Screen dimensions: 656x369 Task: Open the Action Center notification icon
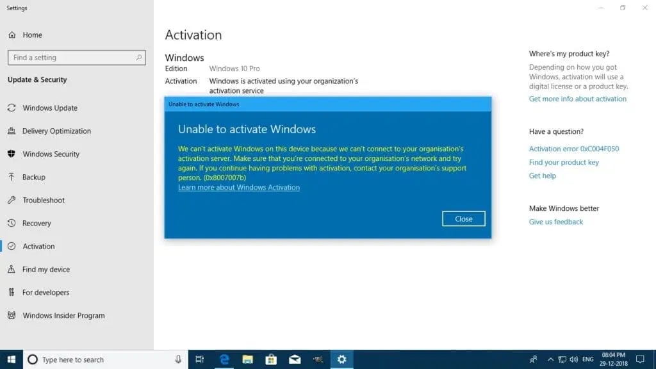(640, 359)
